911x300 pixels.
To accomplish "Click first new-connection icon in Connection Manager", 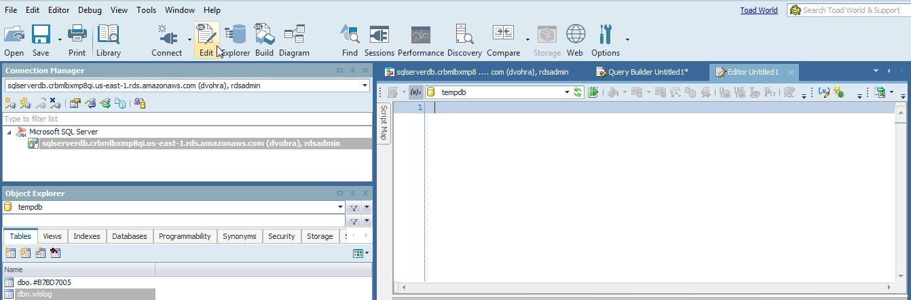I will point(10,103).
